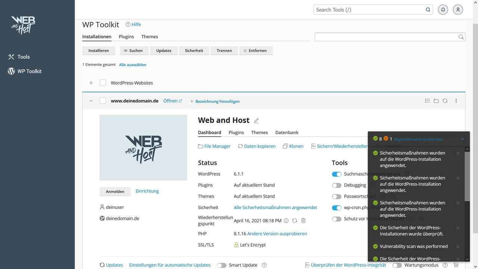Open the notifications bell

pyautogui.click(x=443, y=10)
